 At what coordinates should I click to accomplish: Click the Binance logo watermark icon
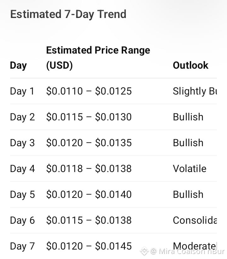click(144, 251)
